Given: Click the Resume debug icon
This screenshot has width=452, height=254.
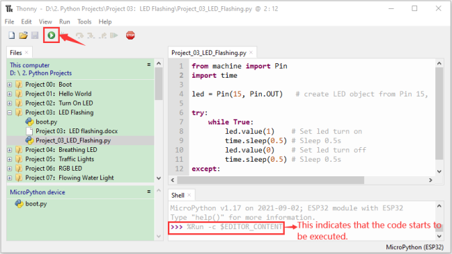Looking at the screenshot, I should pos(114,35).
